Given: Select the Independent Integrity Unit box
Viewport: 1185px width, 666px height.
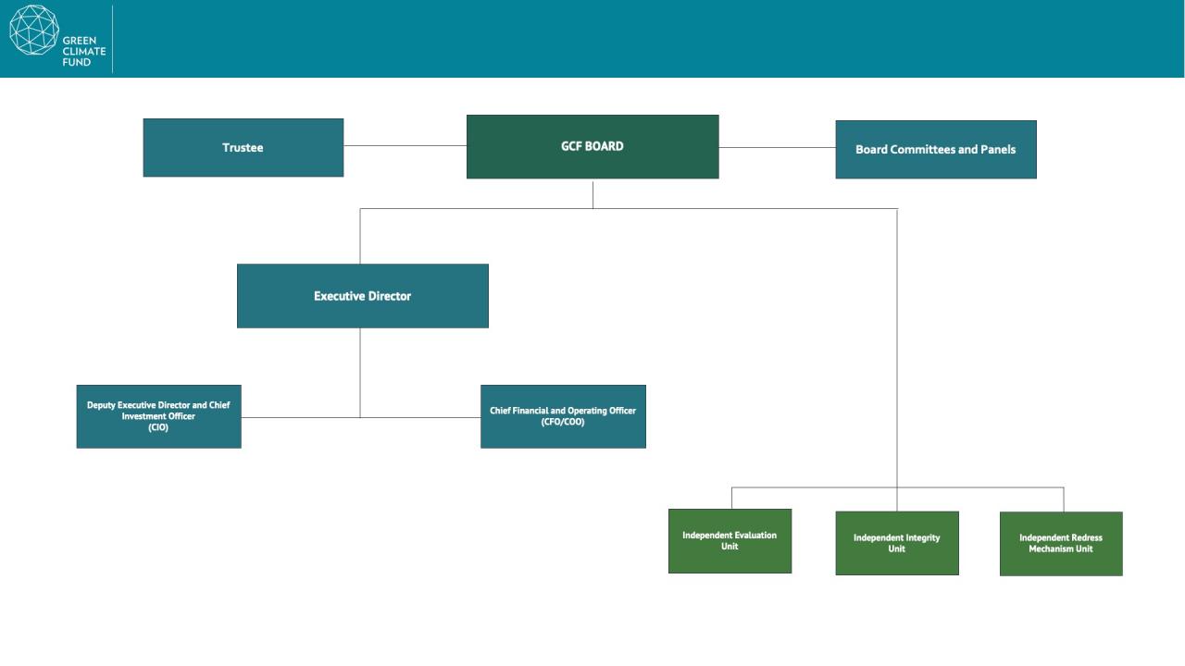Looking at the screenshot, I should (896, 543).
